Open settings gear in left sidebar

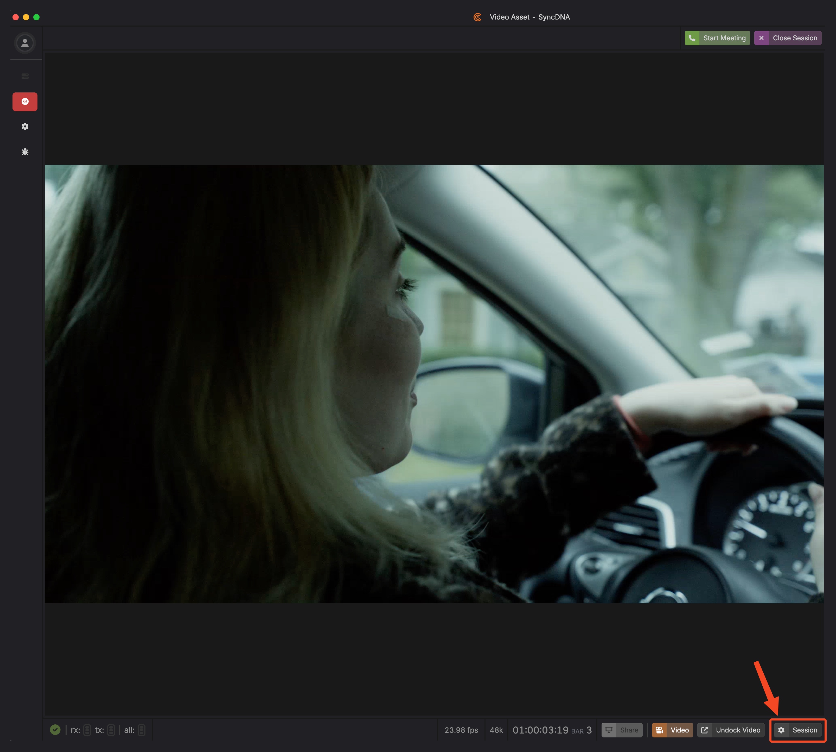tap(25, 127)
